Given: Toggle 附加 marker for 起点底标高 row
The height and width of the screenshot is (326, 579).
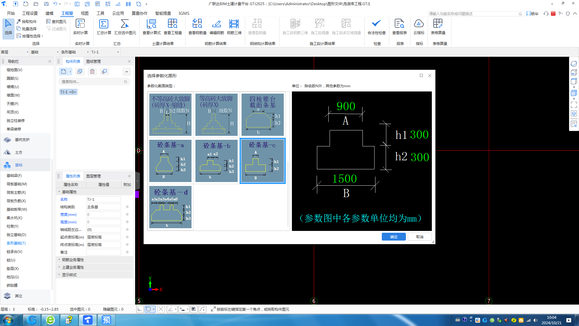Looking at the screenshot, I should 127,237.
